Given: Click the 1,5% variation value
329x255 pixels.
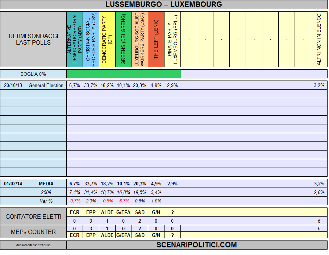Looking at the screenshot, I should point(156,201).
